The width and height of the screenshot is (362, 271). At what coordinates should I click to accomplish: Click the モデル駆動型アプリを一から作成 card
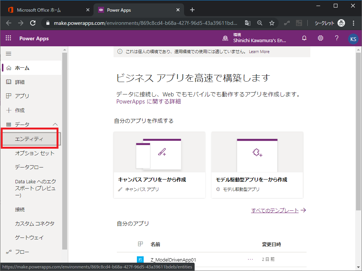(257, 164)
